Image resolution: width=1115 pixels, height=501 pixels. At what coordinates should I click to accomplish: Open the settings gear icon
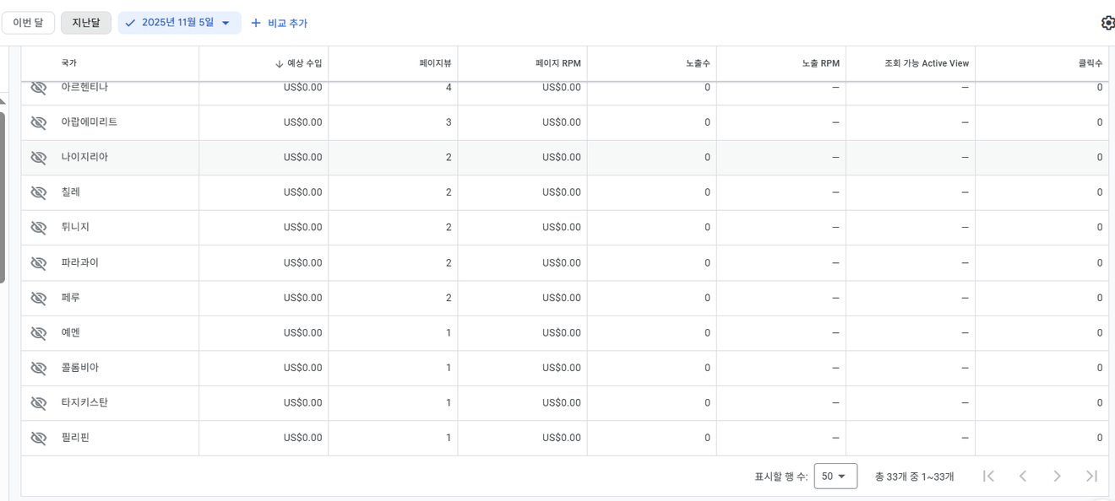pyautogui.click(x=1107, y=23)
